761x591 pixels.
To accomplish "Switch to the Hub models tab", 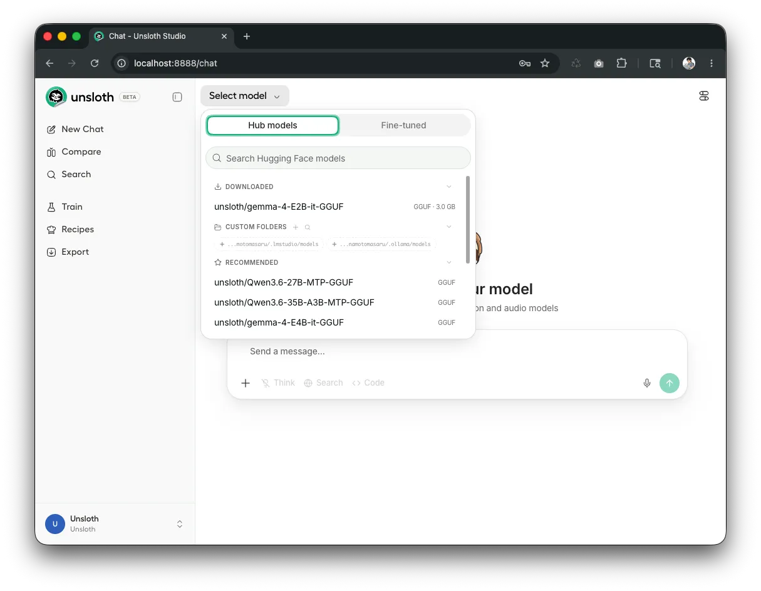I will click(272, 125).
